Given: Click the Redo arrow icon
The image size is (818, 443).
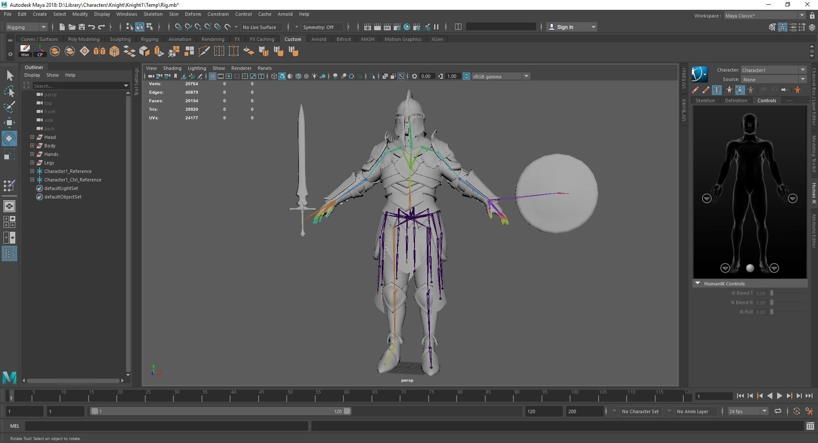Looking at the screenshot, I should point(101,27).
